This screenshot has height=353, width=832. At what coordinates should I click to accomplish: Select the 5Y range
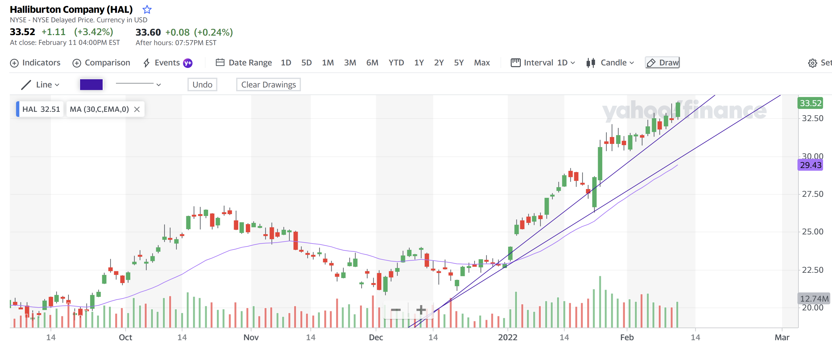tap(459, 63)
